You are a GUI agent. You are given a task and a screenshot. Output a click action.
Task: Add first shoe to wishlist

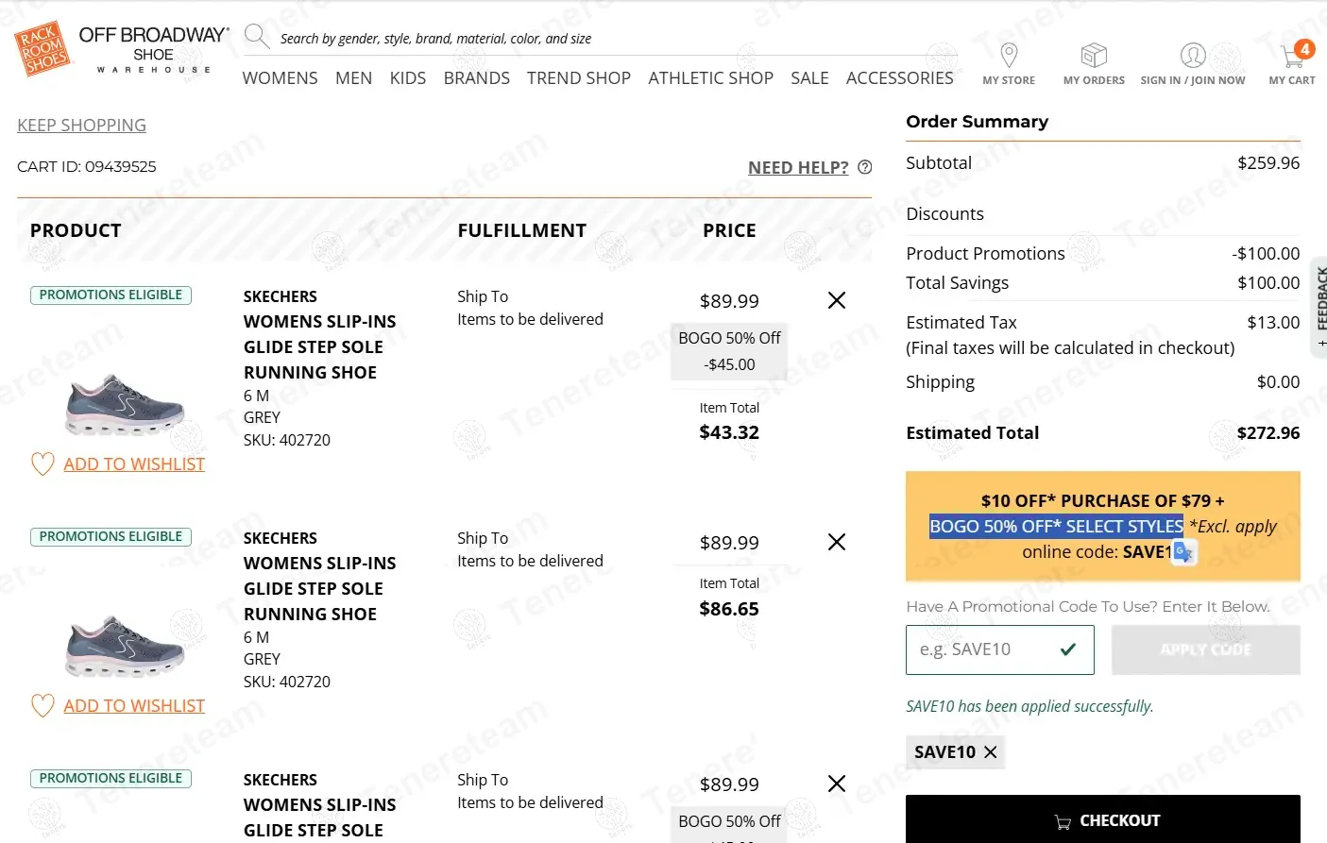click(x=133, y=464)
